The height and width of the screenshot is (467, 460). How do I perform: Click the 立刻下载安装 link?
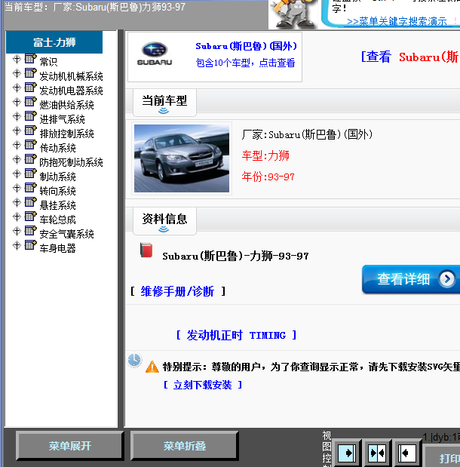pos(202,385)
